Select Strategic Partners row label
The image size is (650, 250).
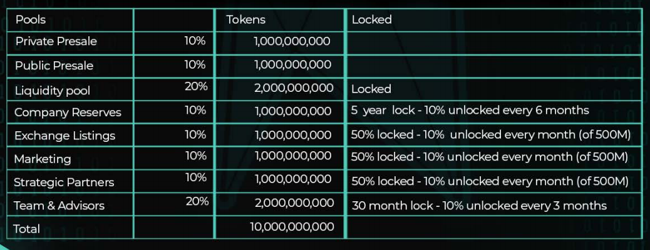pos(64,182)
